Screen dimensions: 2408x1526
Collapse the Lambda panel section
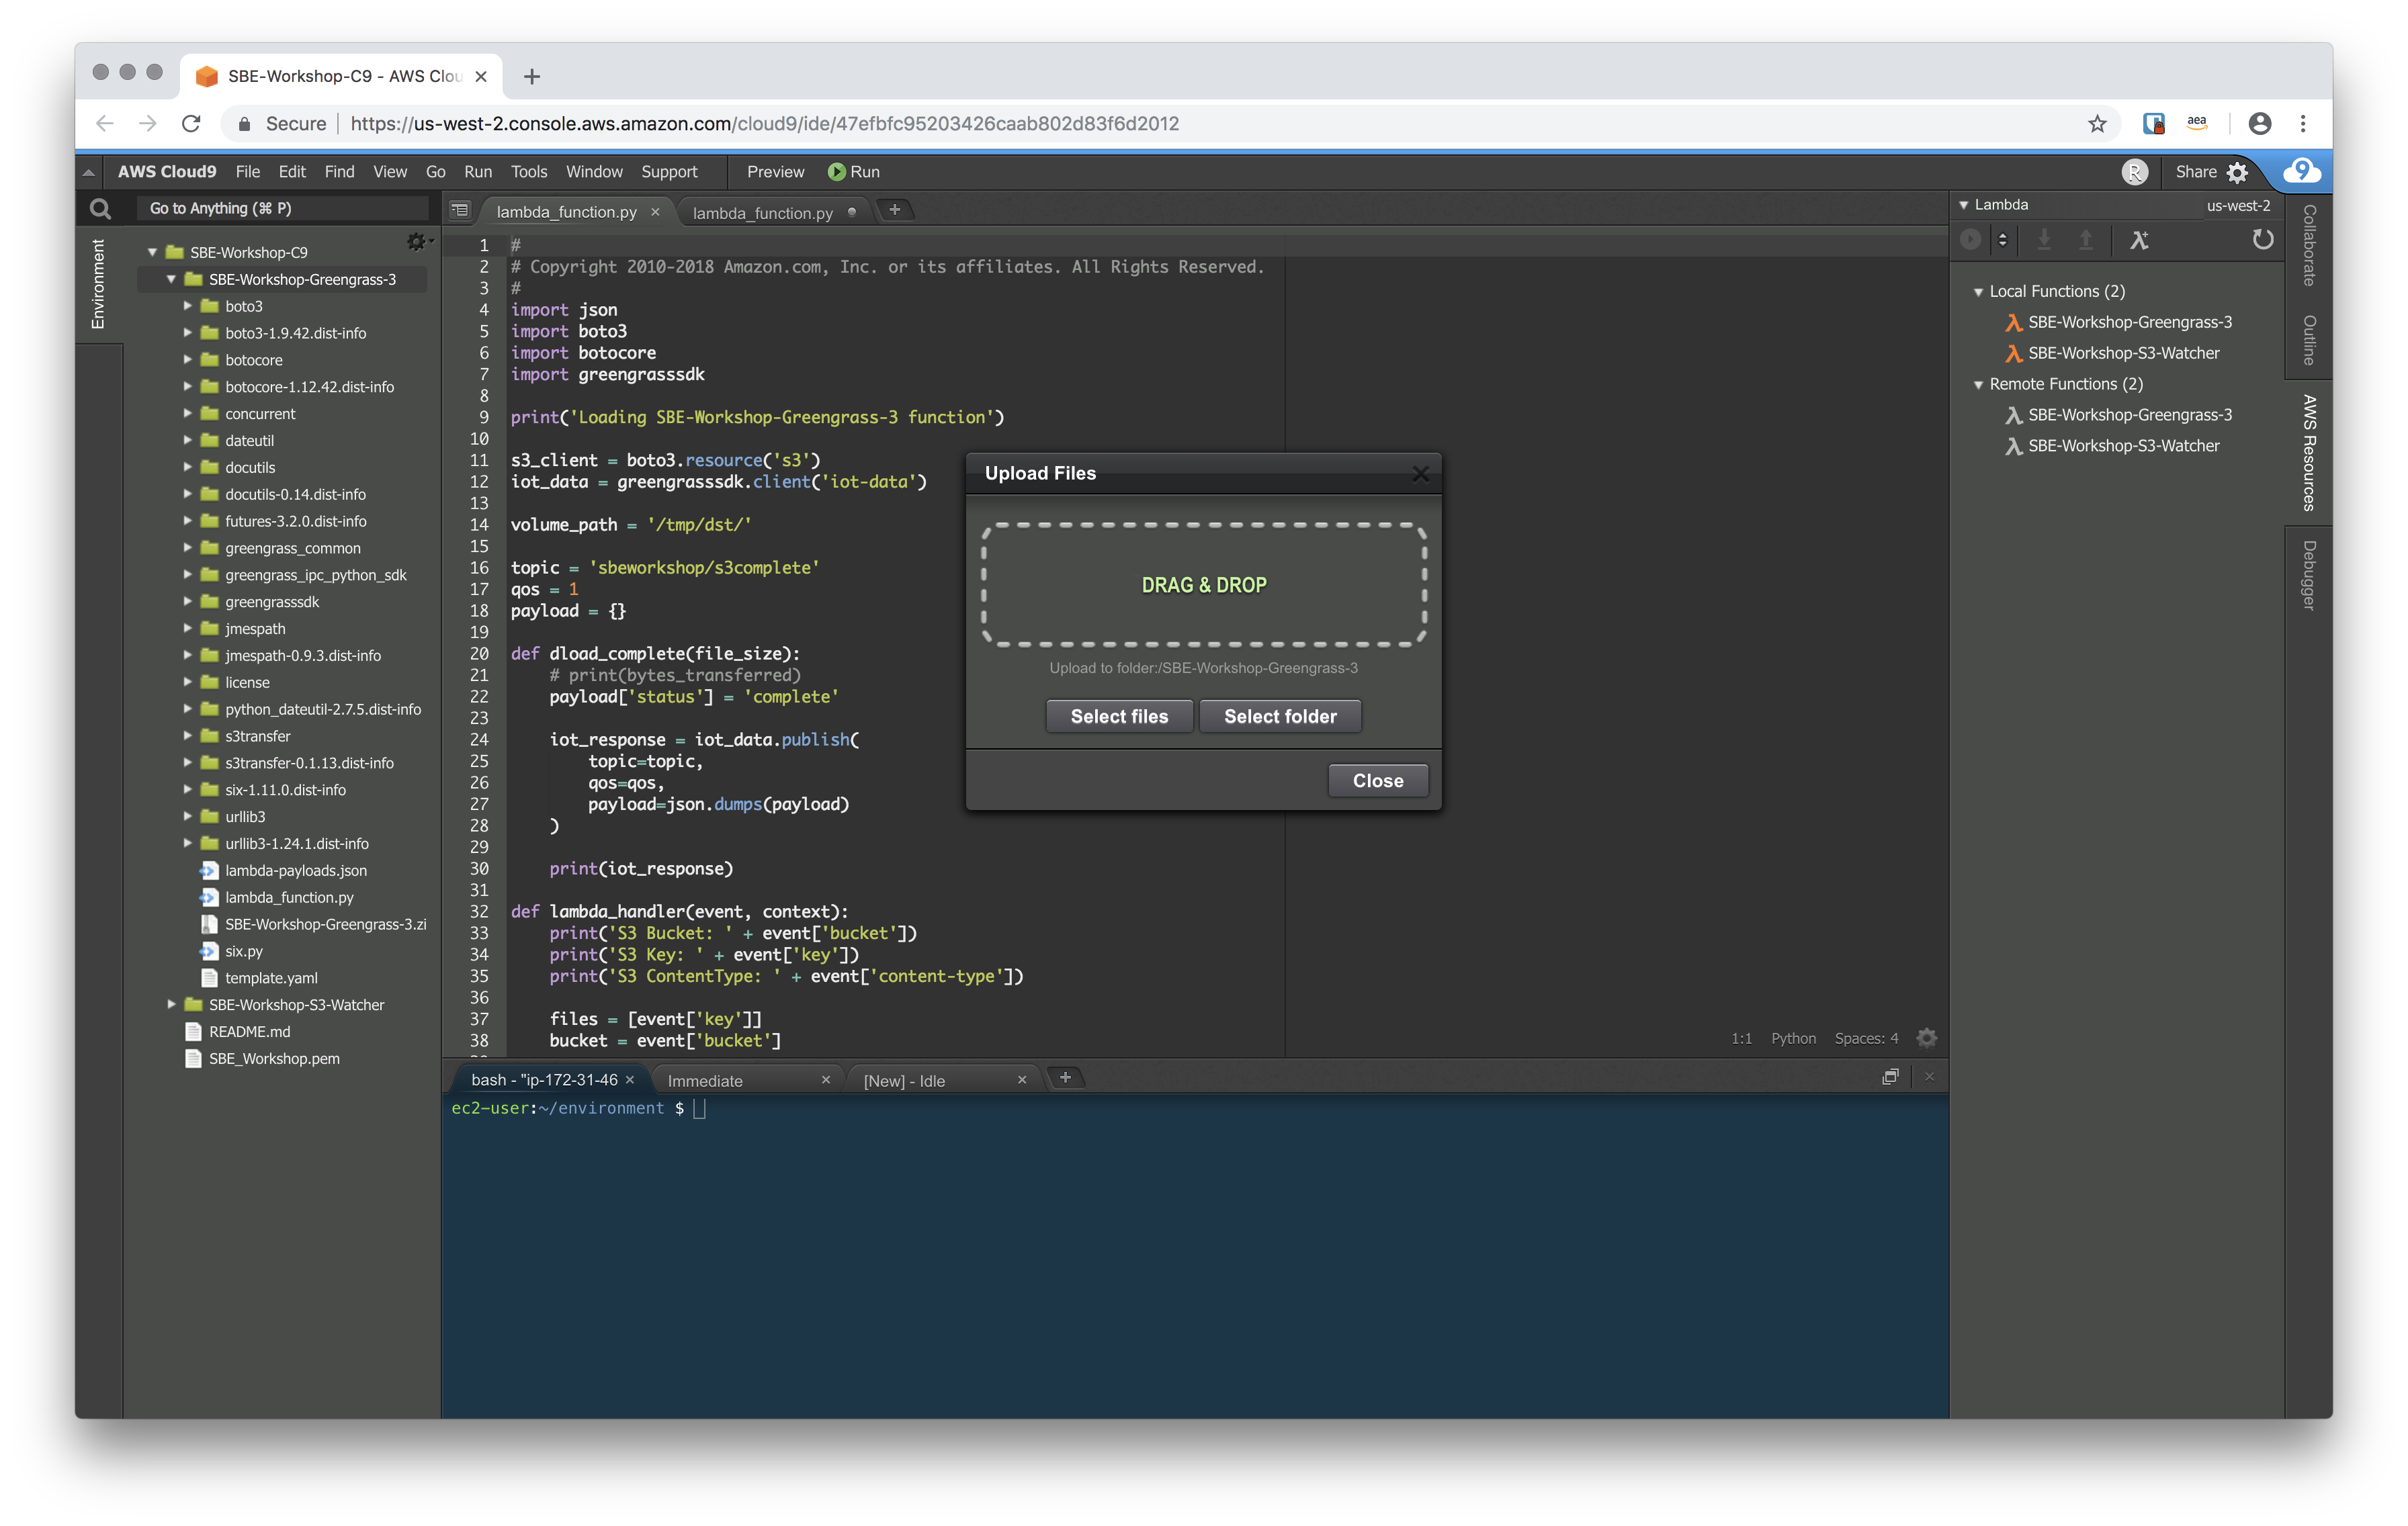pos(1964,205)
